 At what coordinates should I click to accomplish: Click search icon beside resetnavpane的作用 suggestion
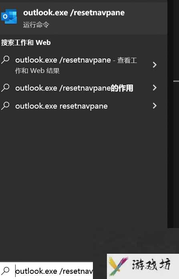[x=5, y=88]
